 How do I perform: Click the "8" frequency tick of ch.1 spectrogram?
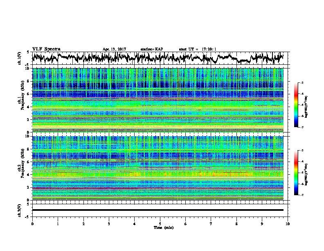(28, 81)
